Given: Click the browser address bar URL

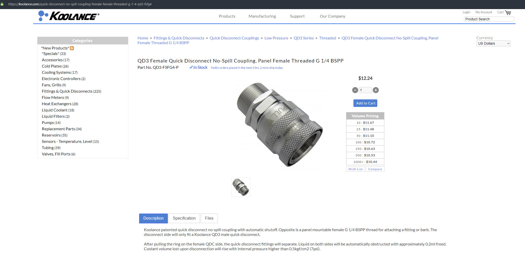Looking at the screenshot, I should click(x=80, y=4).
